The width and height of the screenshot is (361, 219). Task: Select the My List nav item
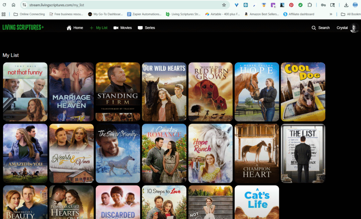point(99,27)
